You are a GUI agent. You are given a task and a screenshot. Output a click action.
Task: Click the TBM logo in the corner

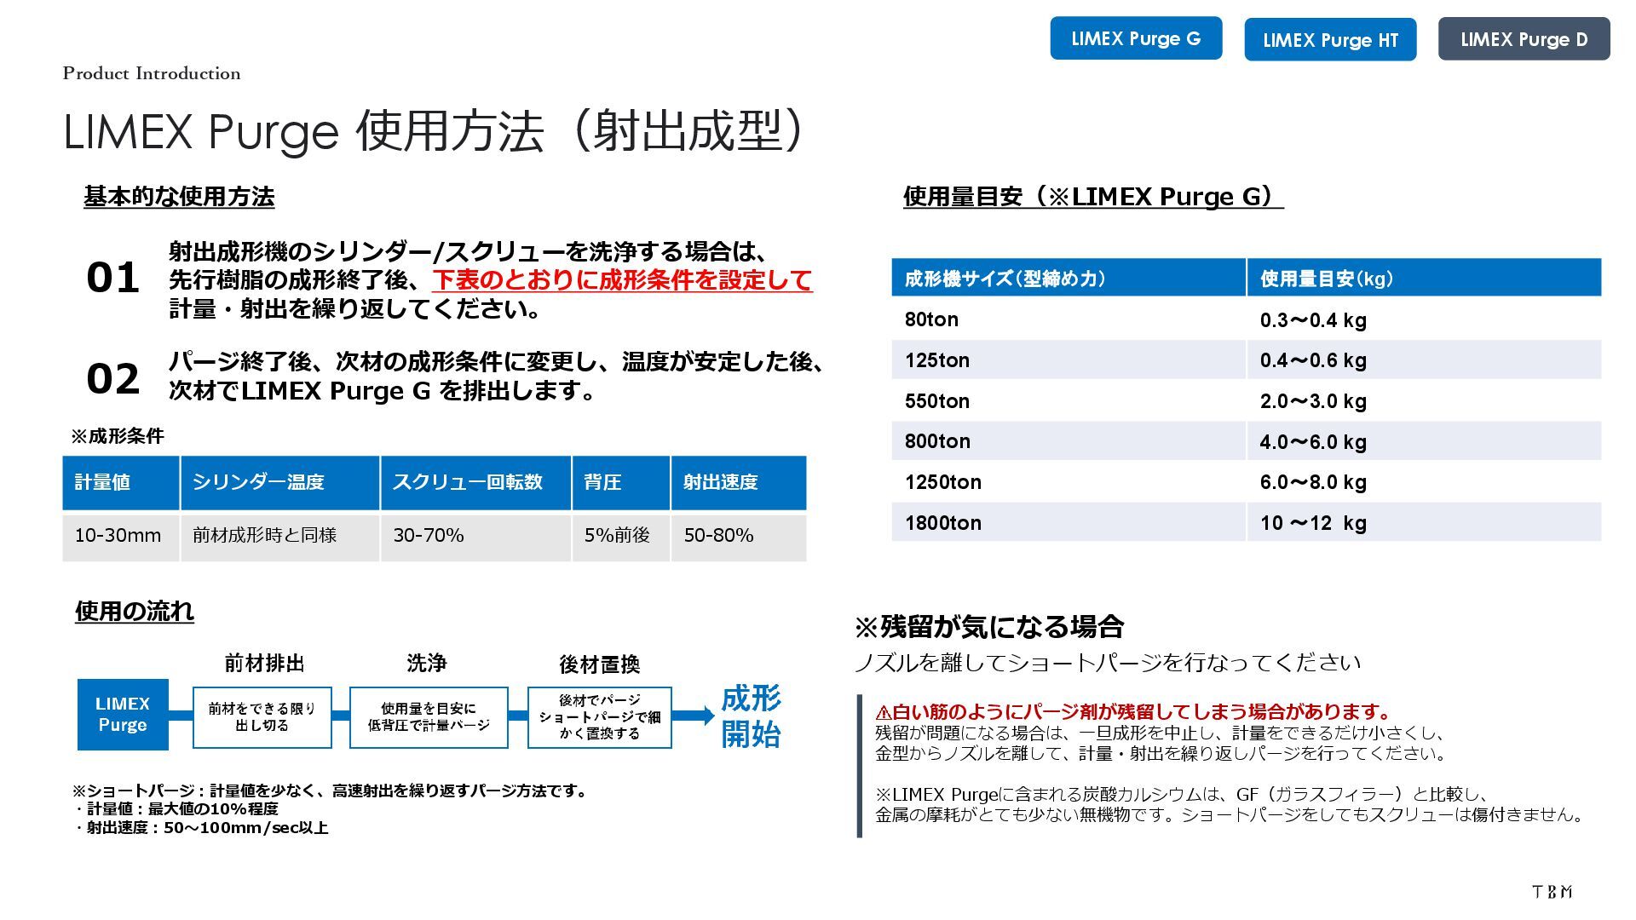click(1552, 891)
